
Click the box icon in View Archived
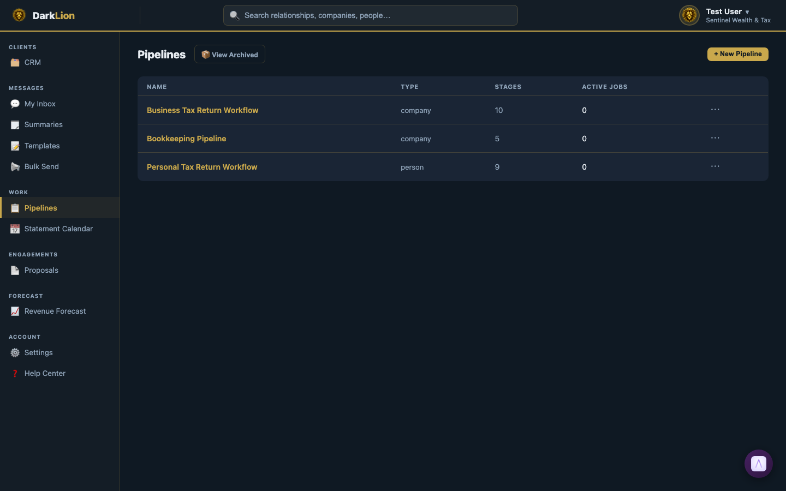[206, 55]
